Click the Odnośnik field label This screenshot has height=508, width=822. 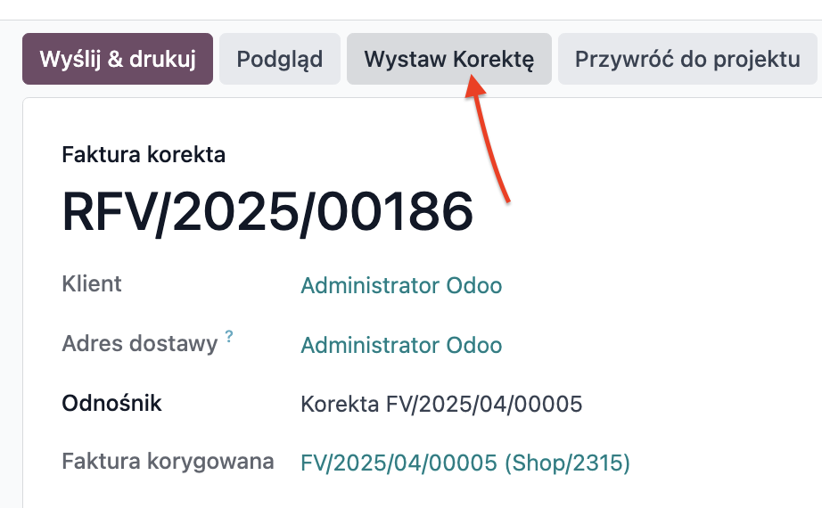[x=111, y=403]
